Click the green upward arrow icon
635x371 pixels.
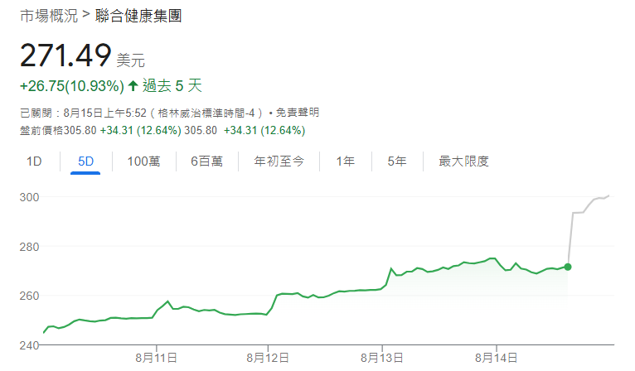point(133,86)
